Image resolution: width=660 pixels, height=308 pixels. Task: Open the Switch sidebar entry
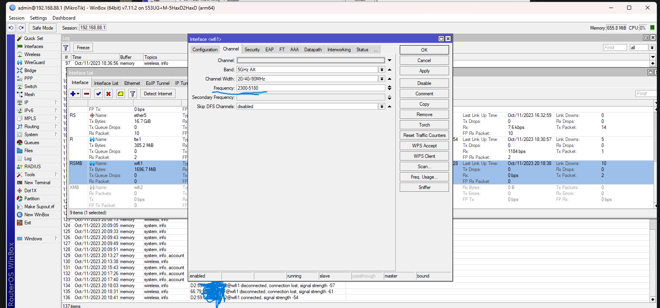30,87
